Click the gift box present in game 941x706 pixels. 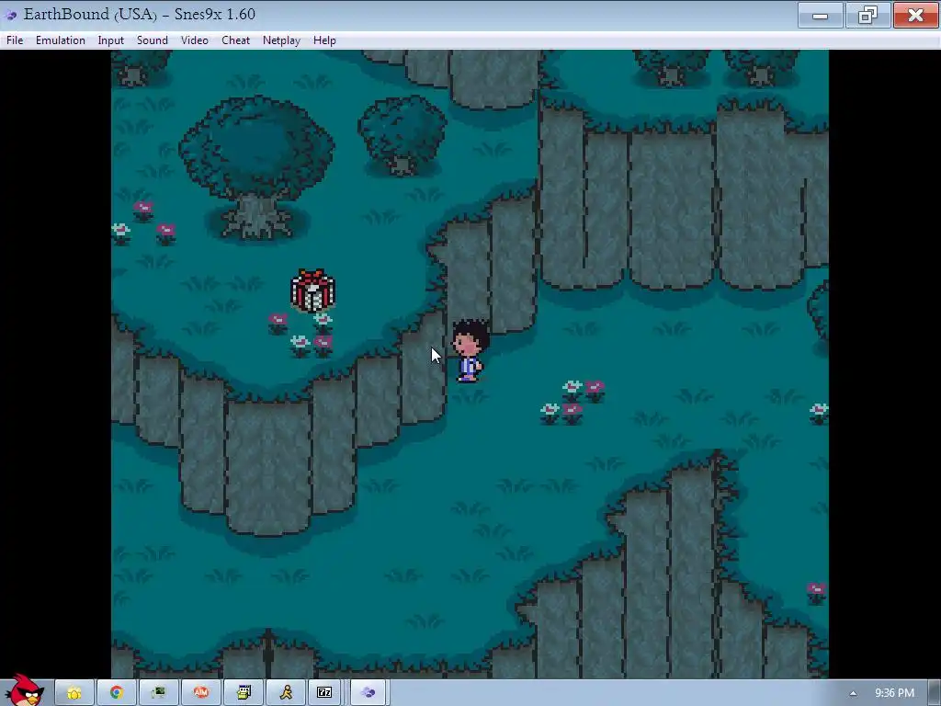pyautogui.click(x=312, y=291)
